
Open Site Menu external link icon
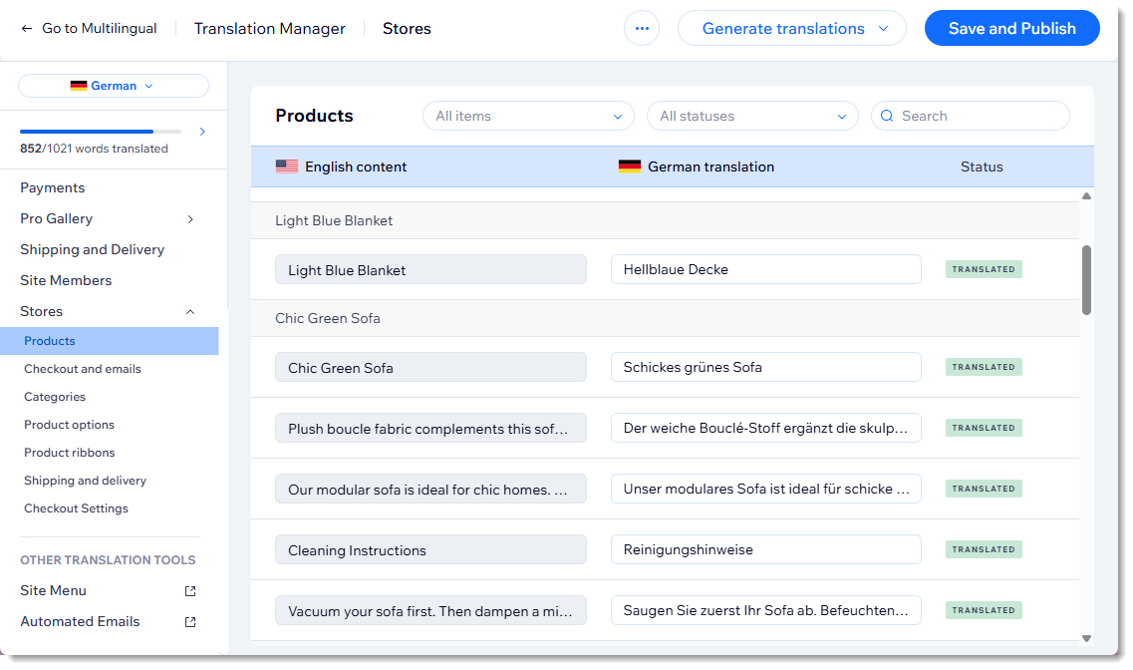pos(190,590)
